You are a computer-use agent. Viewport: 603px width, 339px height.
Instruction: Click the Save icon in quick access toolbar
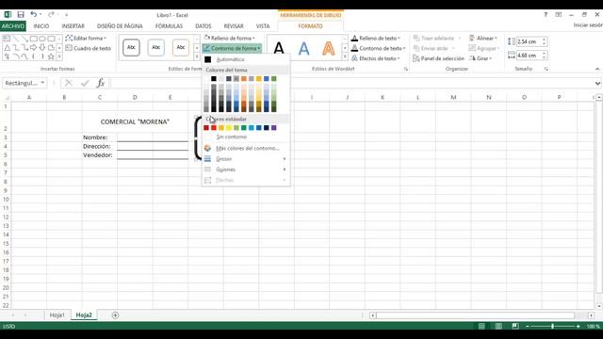(21, 15)
